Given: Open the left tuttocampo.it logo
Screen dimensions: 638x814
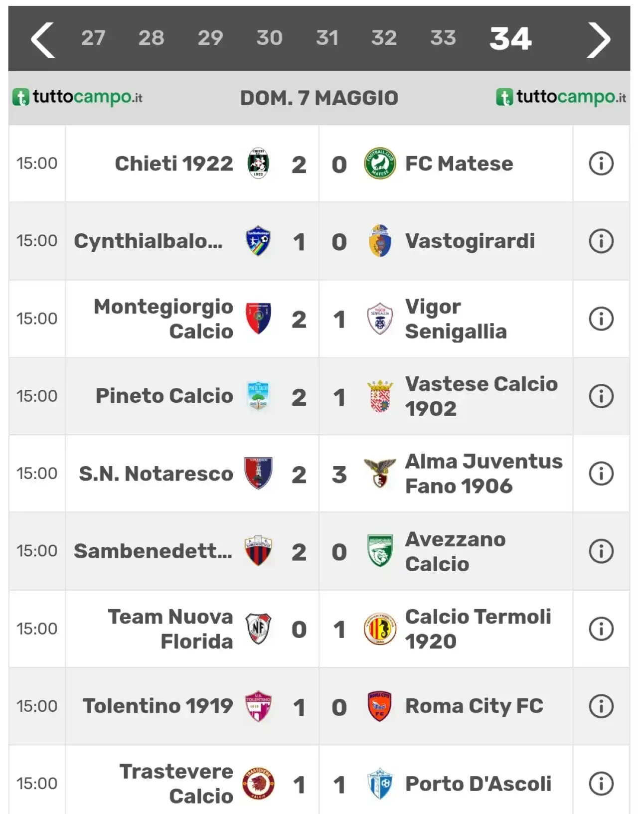Looking at the screenshot, I should click(x=77, y=97).
